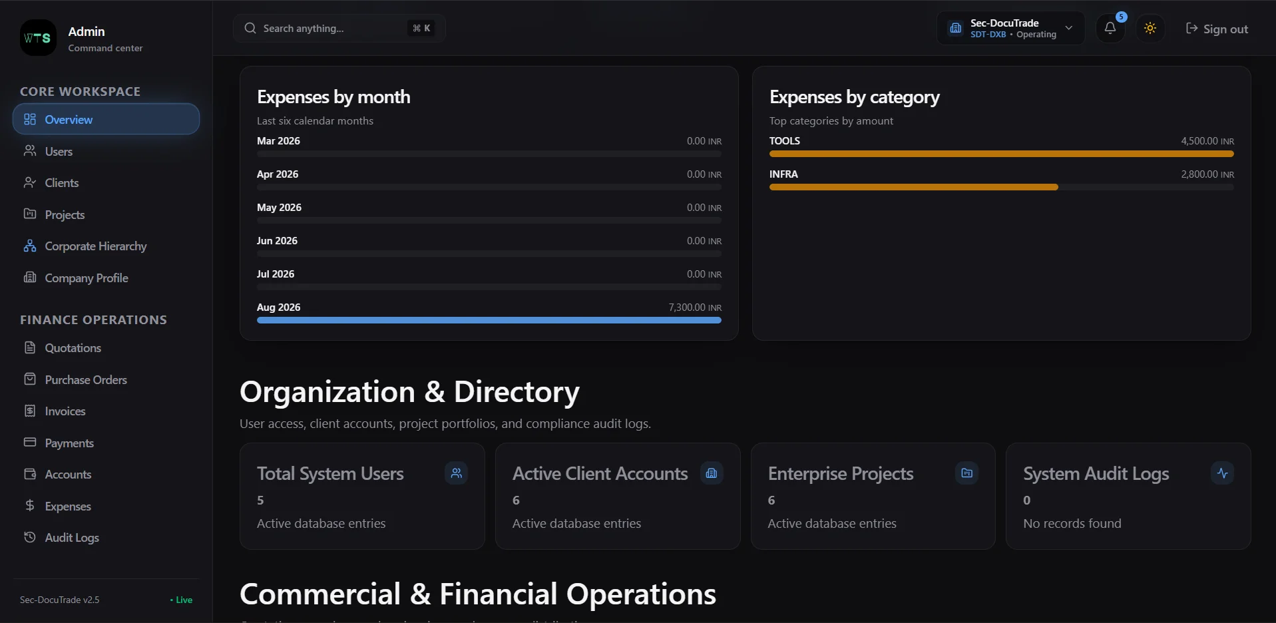
Task: Click the "Live" status indicator
Action: coord(181,600)
